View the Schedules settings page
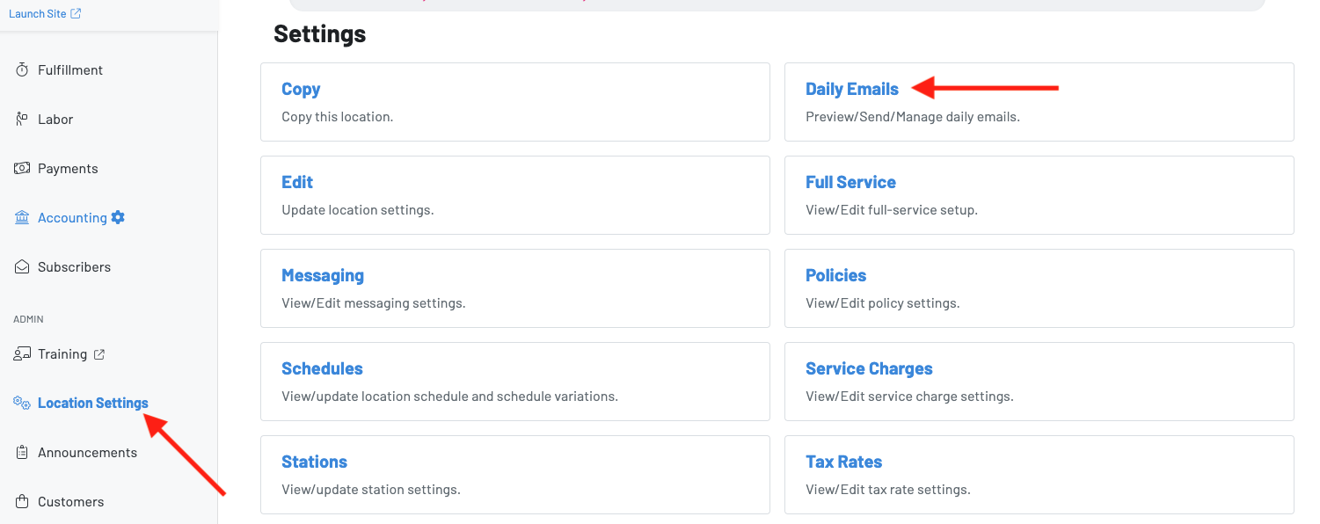The width and height of the screenshot is (1320, 524). pos(322,368)
